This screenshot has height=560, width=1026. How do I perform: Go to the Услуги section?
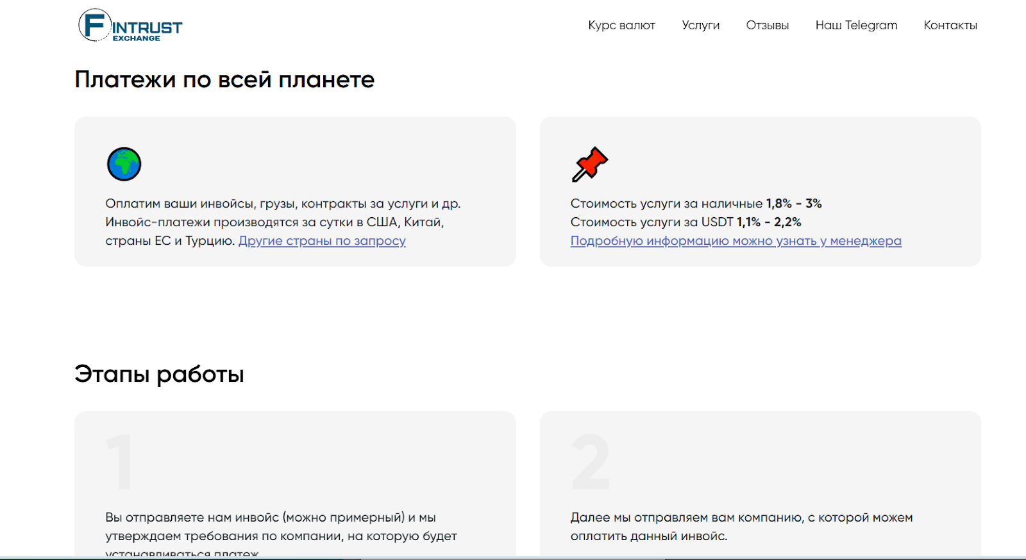tap(700, 26)
